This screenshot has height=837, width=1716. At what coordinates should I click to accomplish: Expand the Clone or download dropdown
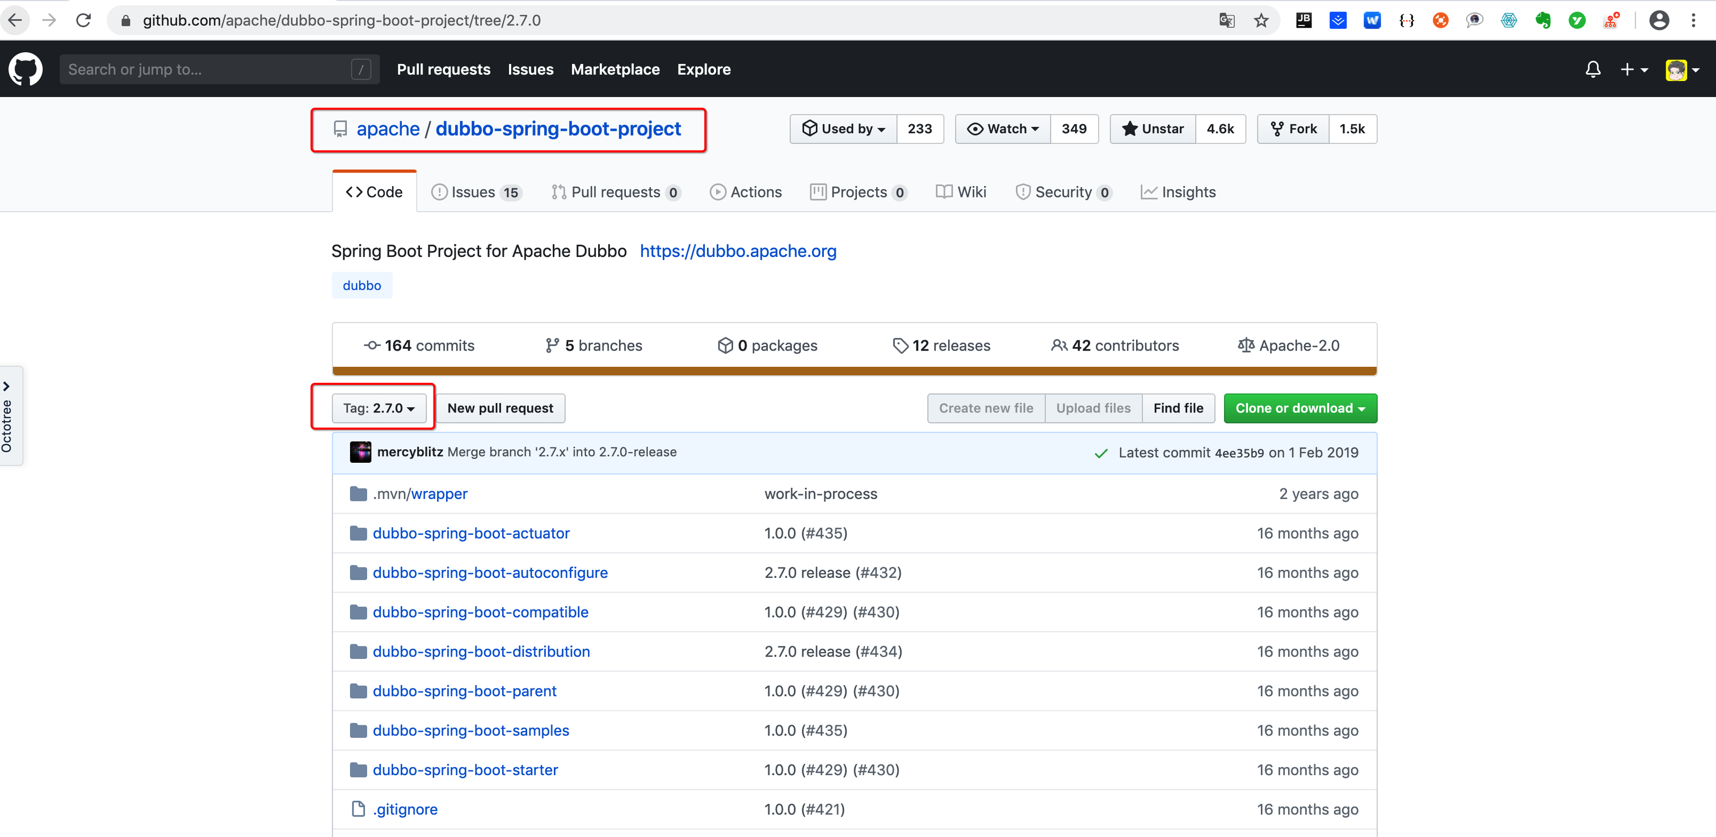pos(1299,408)
